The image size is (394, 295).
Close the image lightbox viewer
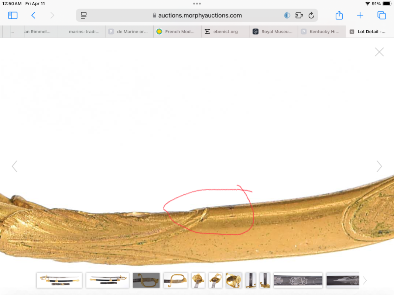(379, 52)
